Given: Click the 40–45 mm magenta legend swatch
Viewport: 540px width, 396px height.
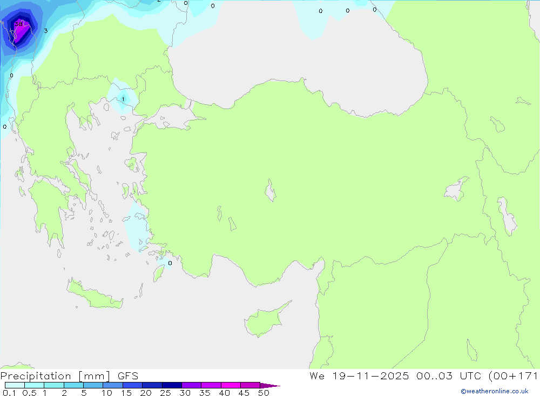Looking at the screenshot, I should pyautogui.click(x=231, y=385).
